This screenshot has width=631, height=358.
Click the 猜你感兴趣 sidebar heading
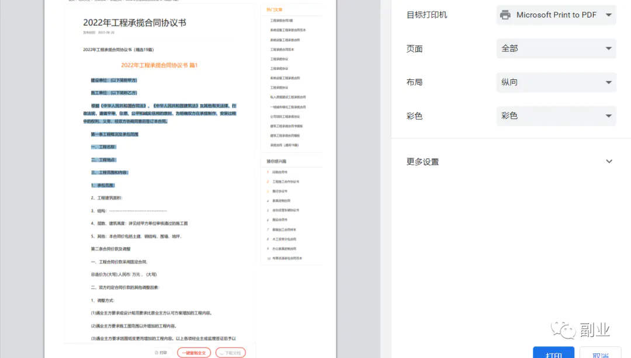click(x=276, y=161)
